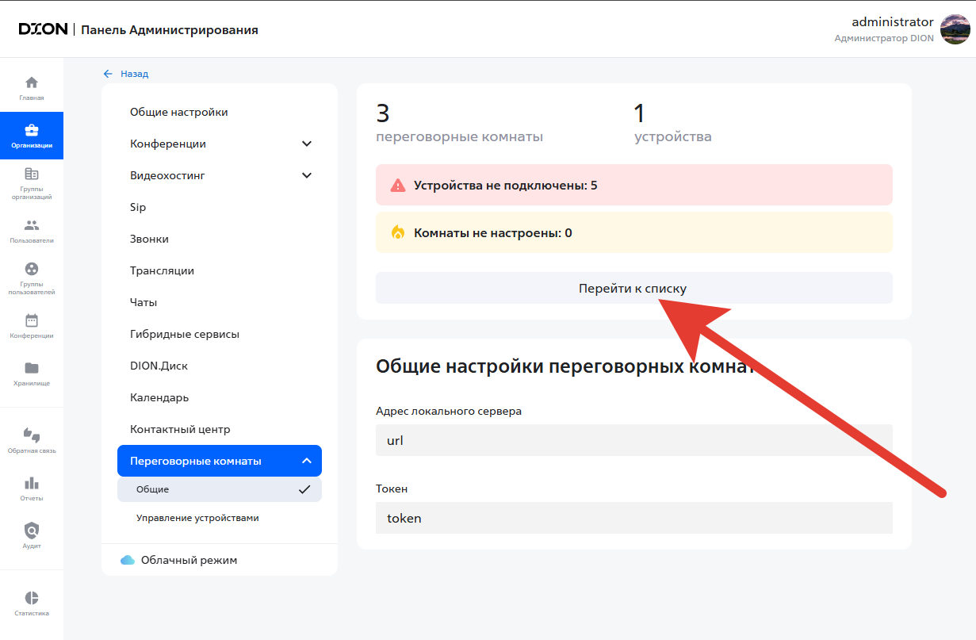976x640 pixels.
Task: Click the Адрес локального сервера url field
Action: 633,440
